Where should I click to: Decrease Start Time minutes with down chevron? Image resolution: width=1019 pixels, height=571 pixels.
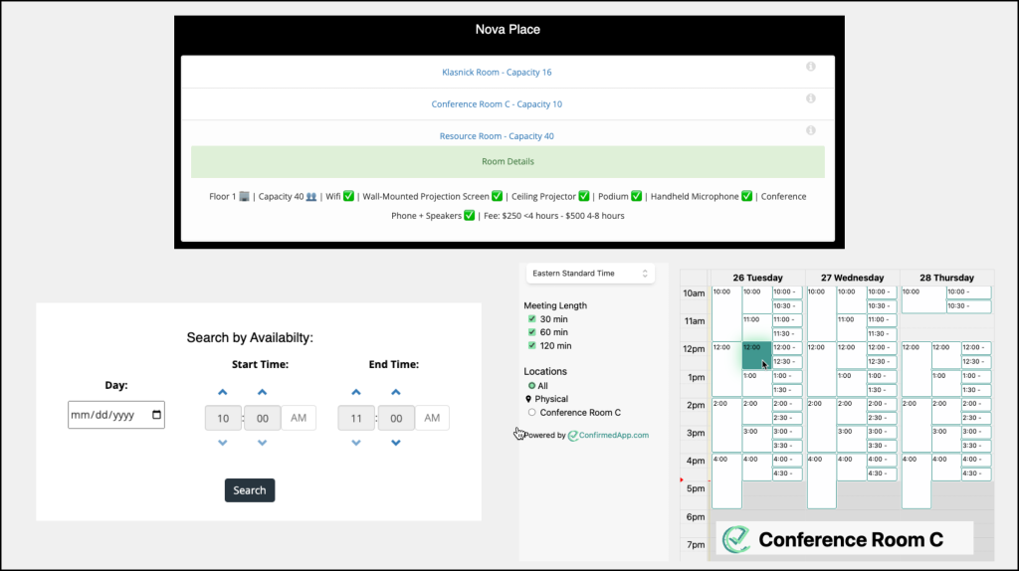[262, 443]
